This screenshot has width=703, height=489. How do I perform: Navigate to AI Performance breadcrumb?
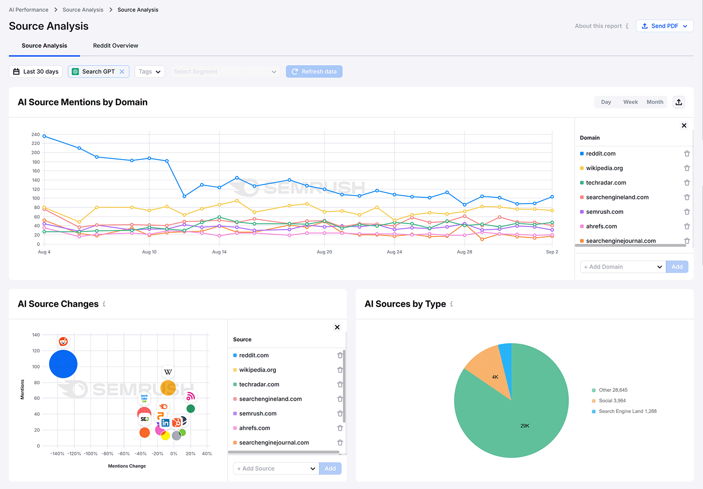[28, 9]
